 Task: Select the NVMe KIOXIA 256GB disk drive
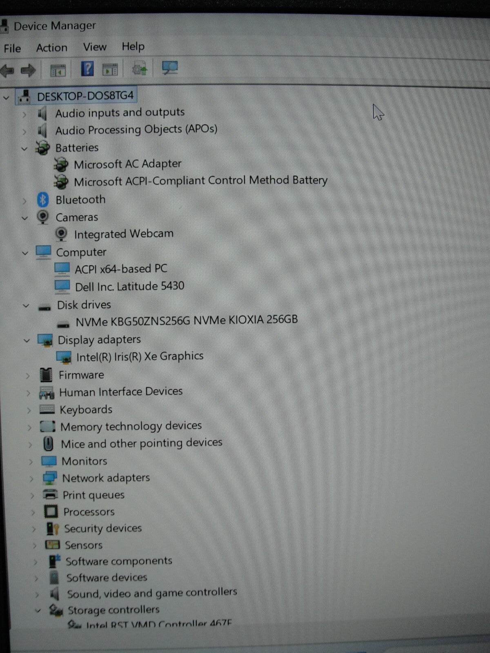186,320
